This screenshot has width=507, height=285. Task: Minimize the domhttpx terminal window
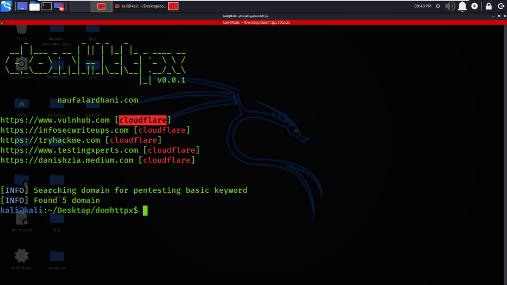tap(493, 16)
